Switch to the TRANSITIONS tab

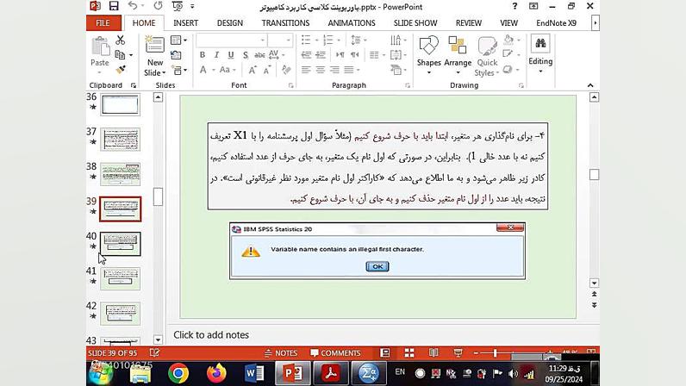coord(285,23)
